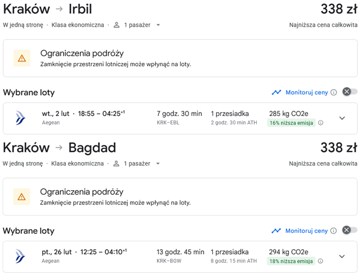The height and width of the screenshot is (274, 360).
Task: Click the passenger person icon in the Irbil header
Action: [x=117, y=25]
